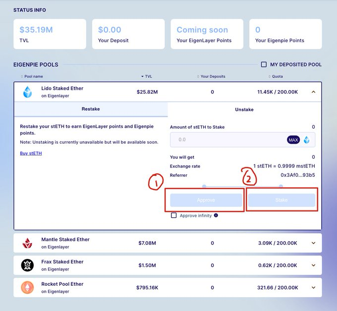This screenshot has width=337, height=311.
Task: Switch to the Unstake tab
Action: click(x=244, y=109)
